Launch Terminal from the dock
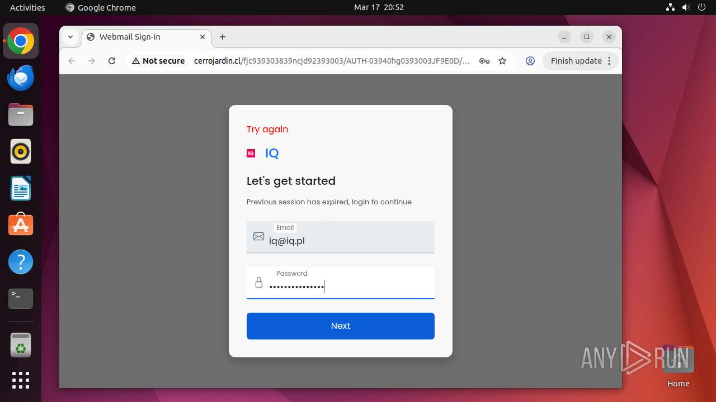The height and width of the screenshot is (402, 716). [21, 299]
